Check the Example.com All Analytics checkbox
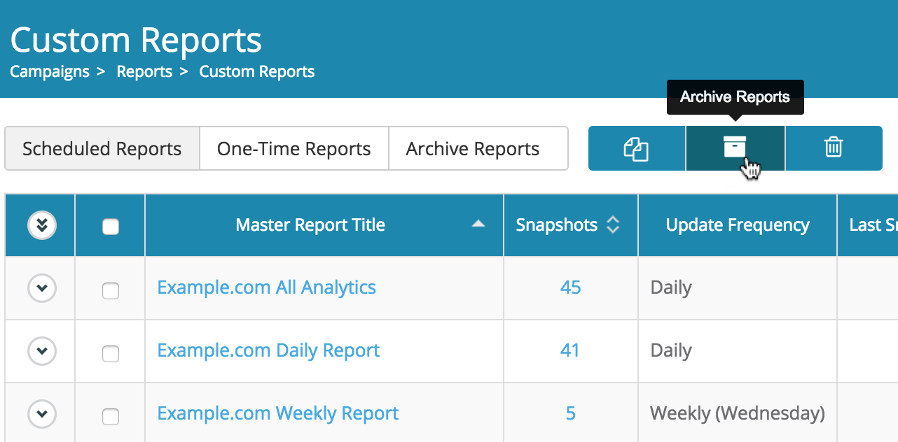 tap(110, 291)
